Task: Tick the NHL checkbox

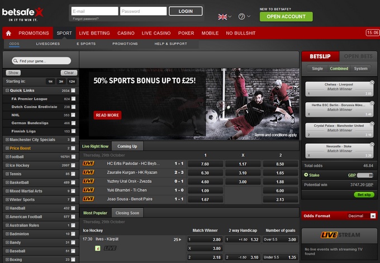Action: (73, 115)
